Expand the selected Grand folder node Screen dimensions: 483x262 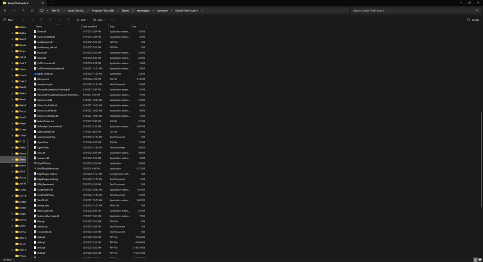pos(12,160)
